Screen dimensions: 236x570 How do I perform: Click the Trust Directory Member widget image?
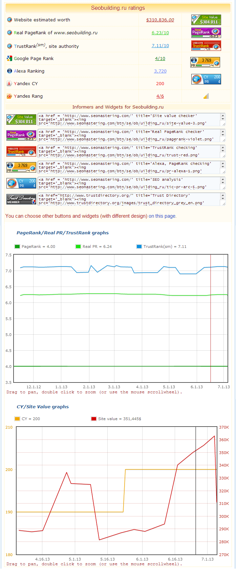(21, 199)
